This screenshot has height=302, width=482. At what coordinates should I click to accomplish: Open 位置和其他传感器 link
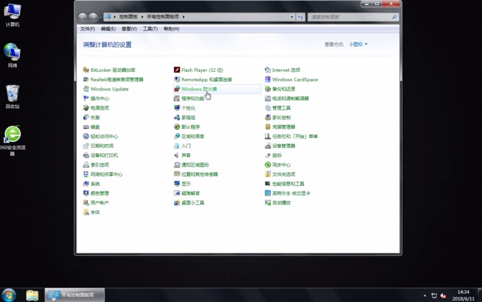pyautogui.click(x=200, y=174)
